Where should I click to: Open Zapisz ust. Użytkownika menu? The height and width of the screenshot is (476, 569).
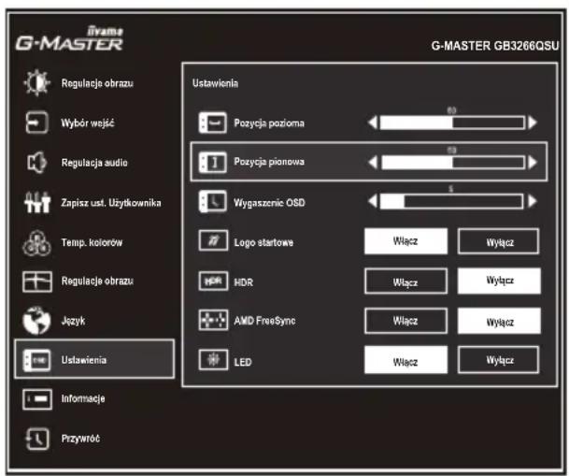111,203
